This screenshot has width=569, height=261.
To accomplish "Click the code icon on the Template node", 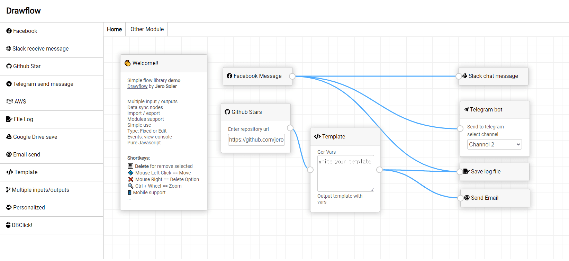I will tap(317, 136).
